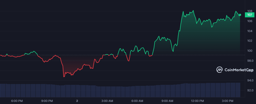Click the 108 price axis label
The image size is (256, 104).
(x=250, y=11)
